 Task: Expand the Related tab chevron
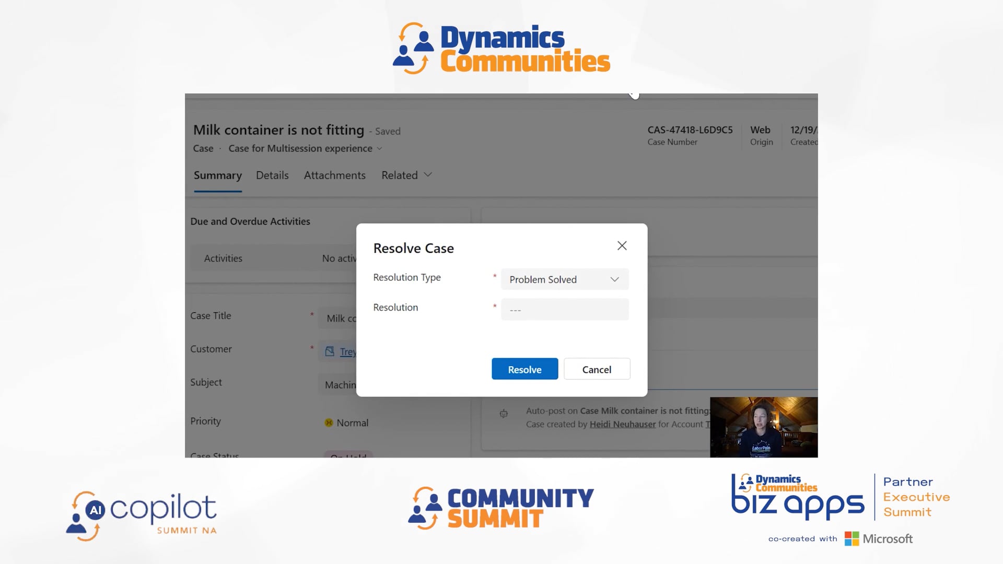pos(428,175)
